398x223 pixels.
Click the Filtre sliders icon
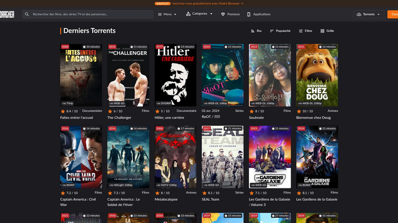(x=301, y=31)
